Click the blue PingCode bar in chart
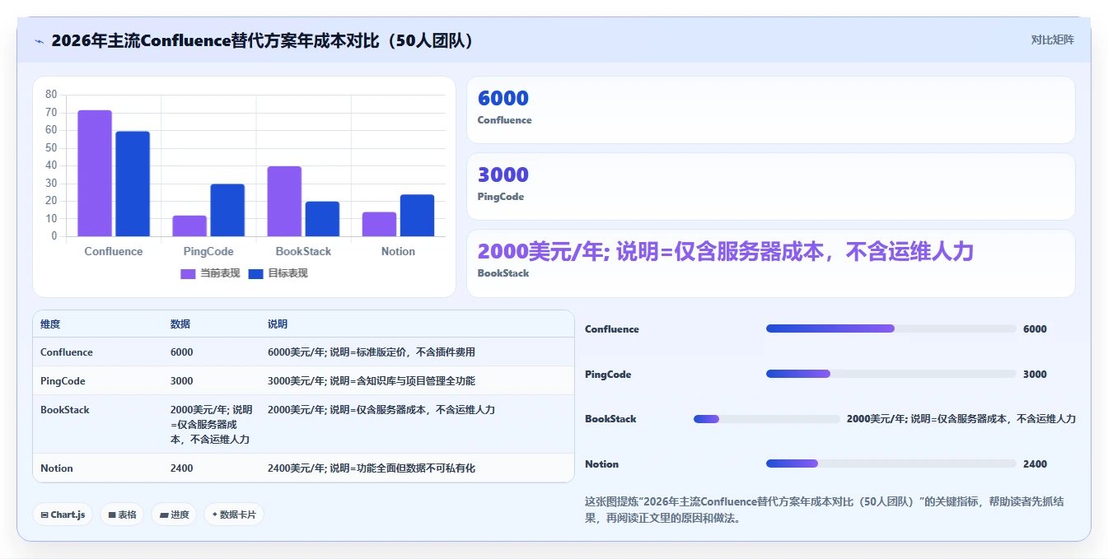The image size is (1108, 559). (x=227, y=210)
